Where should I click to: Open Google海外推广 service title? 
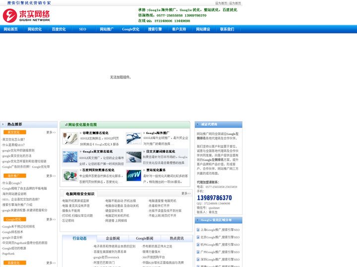pos(157,133)
